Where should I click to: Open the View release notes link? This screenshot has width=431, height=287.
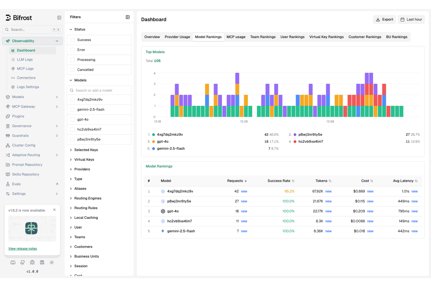tap(23, 249)
